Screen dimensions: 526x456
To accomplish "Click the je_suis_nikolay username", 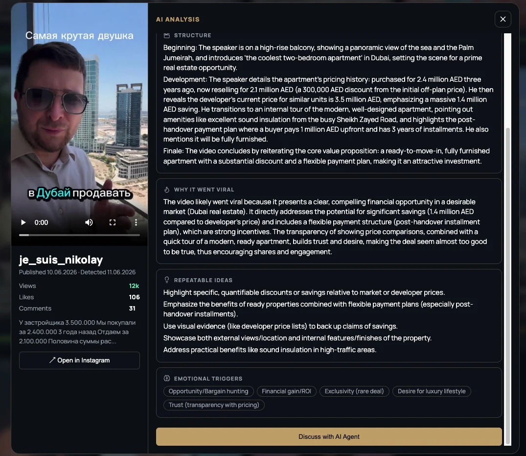I will coord(61,260).
